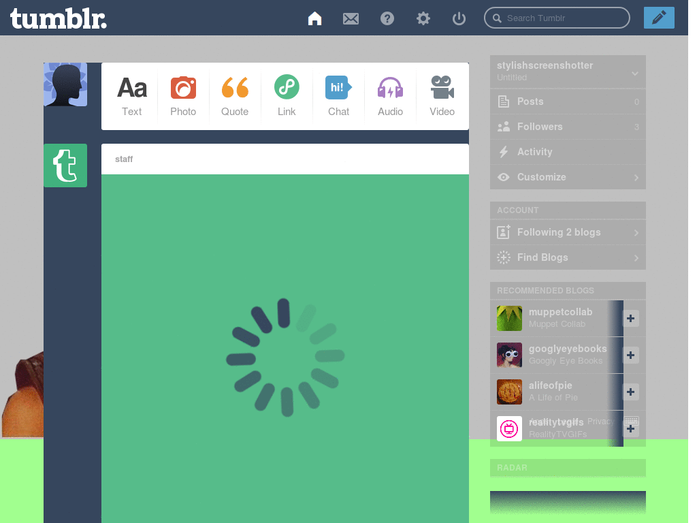Screen dimensions: 697x523
Task: Open the settings gear icon
Action: (423, 18)
